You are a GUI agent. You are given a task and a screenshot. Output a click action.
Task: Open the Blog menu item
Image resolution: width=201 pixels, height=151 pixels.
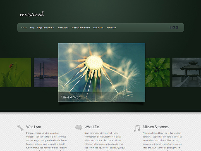pyautogui.click(x=32, y=28)
